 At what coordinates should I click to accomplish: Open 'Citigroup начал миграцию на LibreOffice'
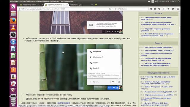tap(159, 95)
